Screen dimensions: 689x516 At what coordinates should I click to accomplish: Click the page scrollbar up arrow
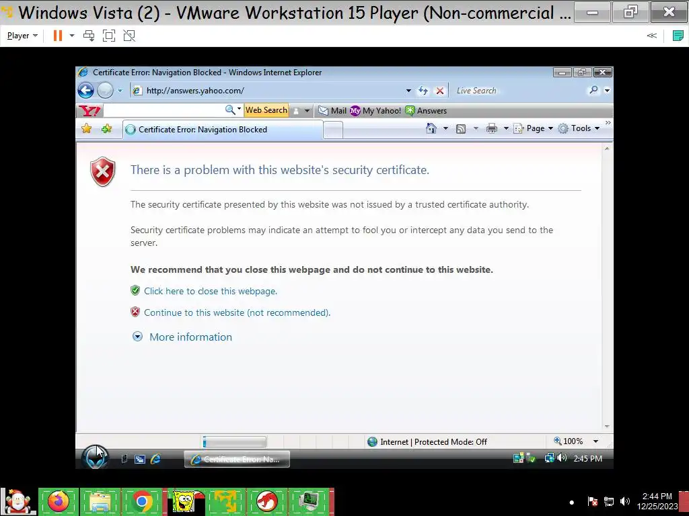(x=607, y=148)
